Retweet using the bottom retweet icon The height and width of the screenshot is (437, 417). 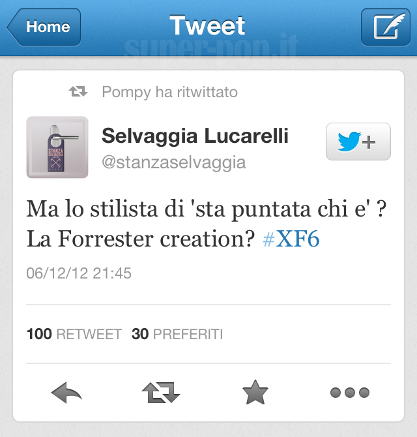pos(161,393)
